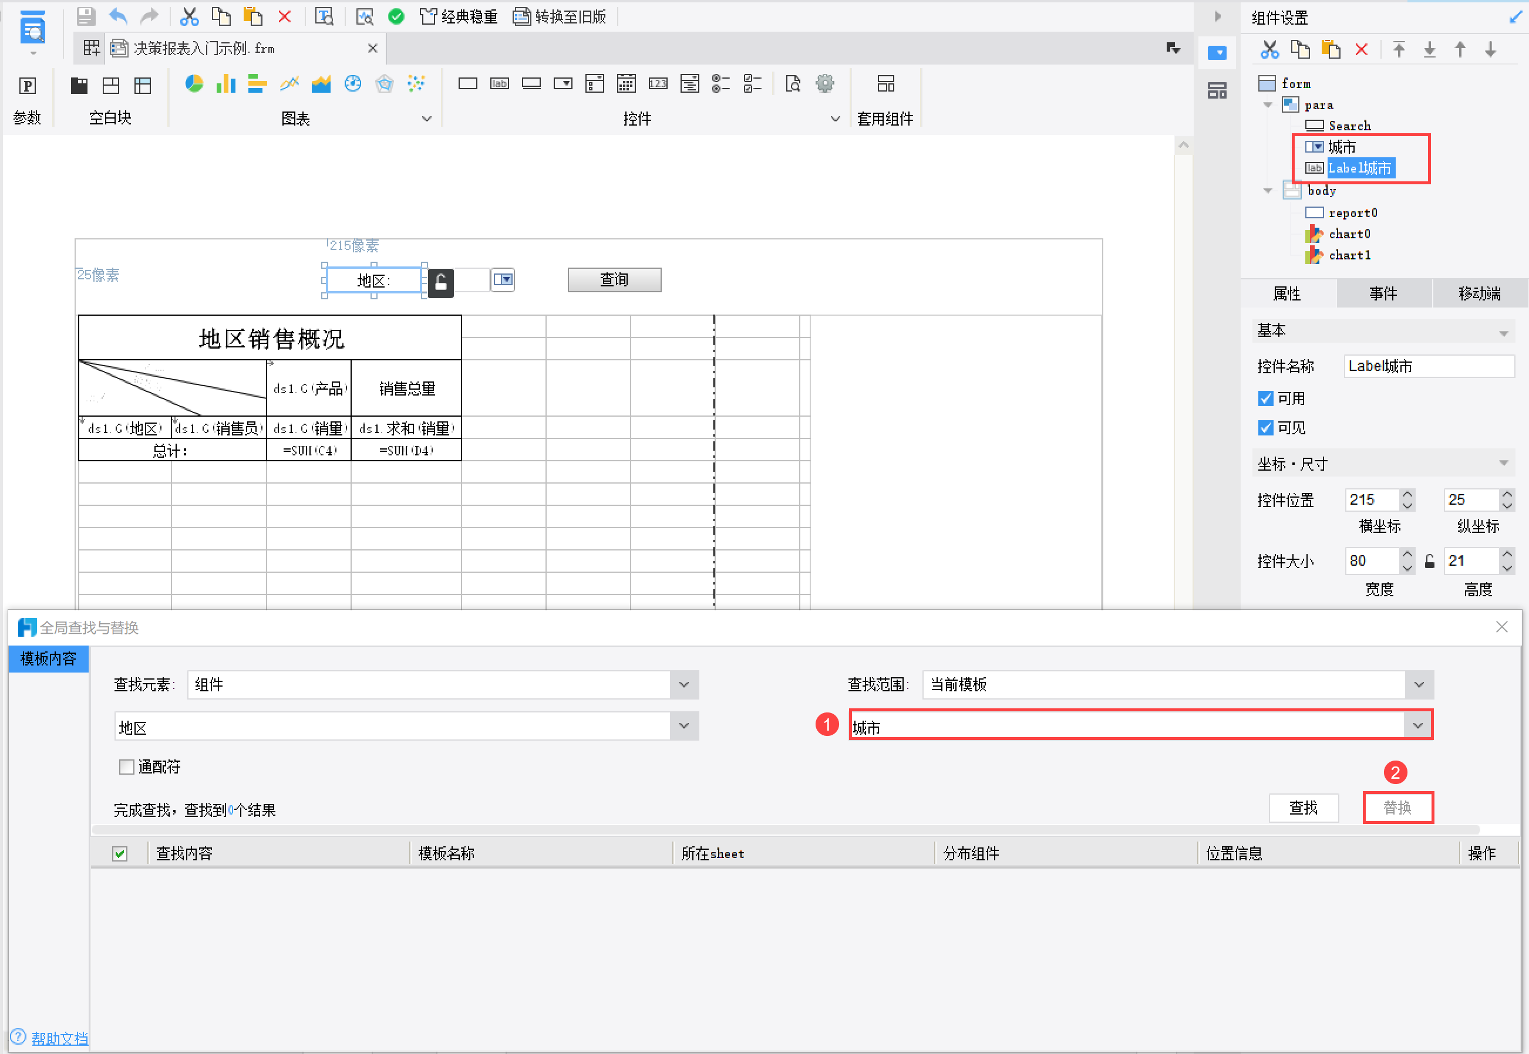Increase the 横坐标 stepper value

click(x=1407, y=494)
